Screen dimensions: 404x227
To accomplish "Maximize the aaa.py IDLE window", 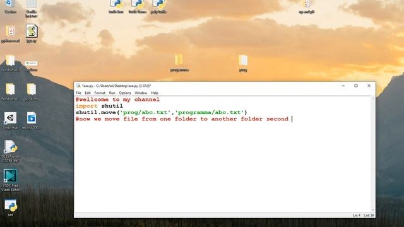I will 356,86.
